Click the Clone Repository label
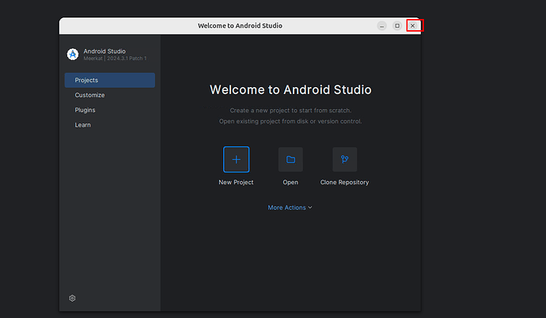The height and width of the screenshot is (318, 546). pos(344,182)
